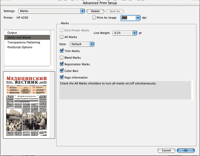Click the All Marks help description text
The width and height of the screenshot is (200, 156).
pyautogui.click(x=108, y=83)
